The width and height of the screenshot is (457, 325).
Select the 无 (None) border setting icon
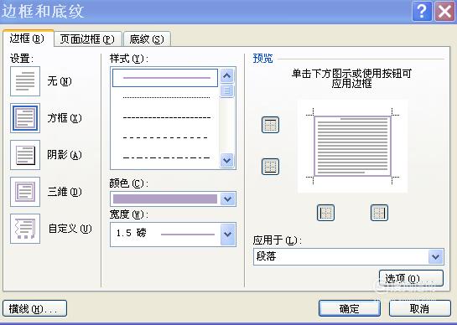[x=25, y=81]
